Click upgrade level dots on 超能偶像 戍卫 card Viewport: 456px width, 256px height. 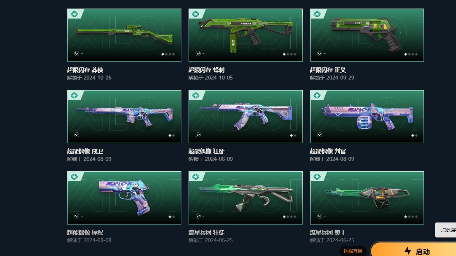[x=172, y=135]
